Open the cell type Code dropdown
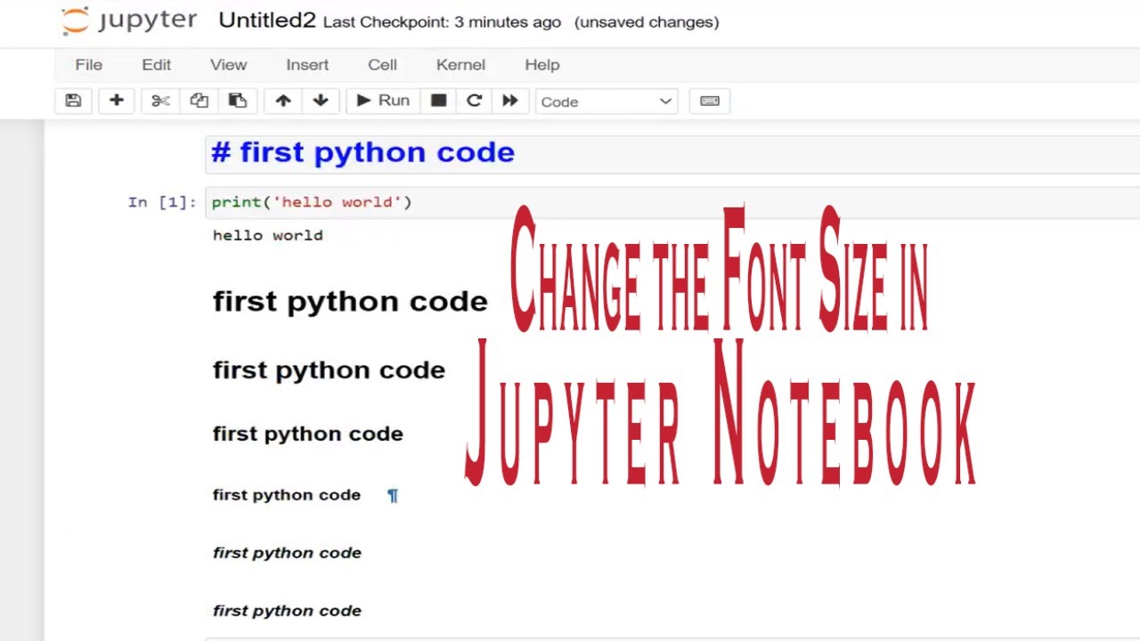Screen dimensions: 1140x641 tap(607, 101)
